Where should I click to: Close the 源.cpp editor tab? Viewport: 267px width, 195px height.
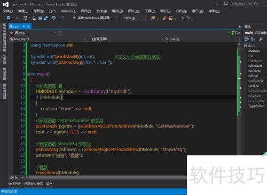click(28, 26)
